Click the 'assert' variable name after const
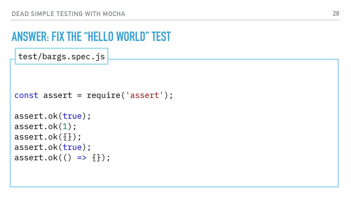Viewport: 351px width, 197px height. coord(58,95)
